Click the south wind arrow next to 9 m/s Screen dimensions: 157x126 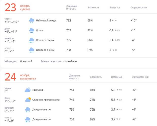coord(113,20)
